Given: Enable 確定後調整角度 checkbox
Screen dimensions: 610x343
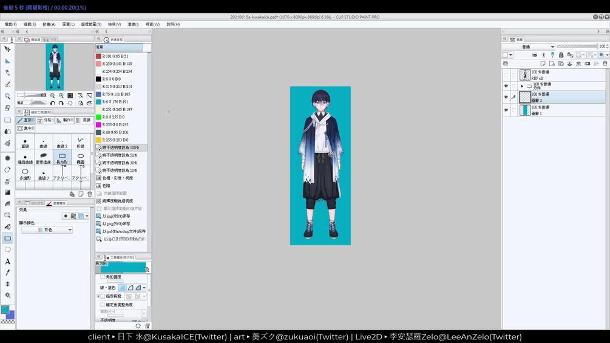Looking at the screenshot, I should 103,305.
